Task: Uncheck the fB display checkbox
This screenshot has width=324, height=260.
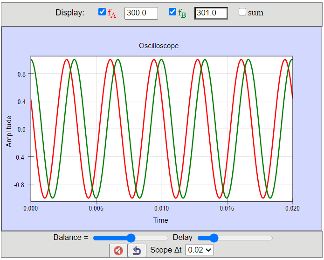Action: click(172, 12)
